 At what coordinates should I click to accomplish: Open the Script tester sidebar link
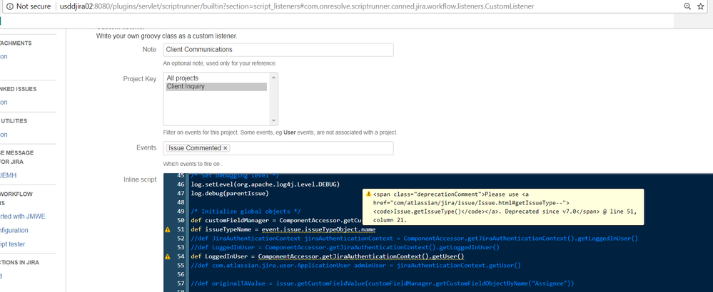(12, 244)
